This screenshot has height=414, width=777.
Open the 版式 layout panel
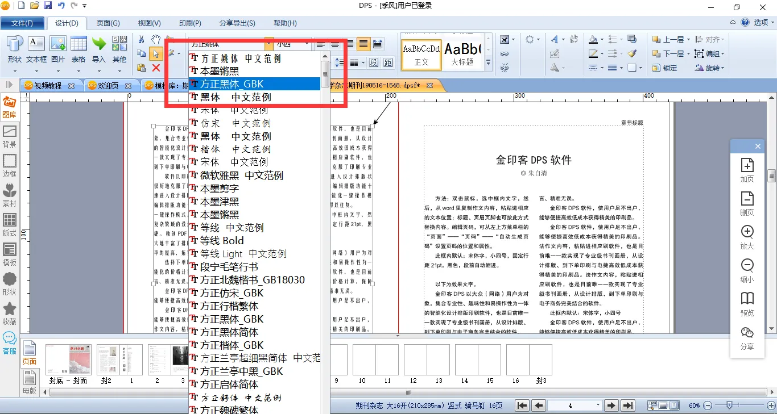pos(10,225)
